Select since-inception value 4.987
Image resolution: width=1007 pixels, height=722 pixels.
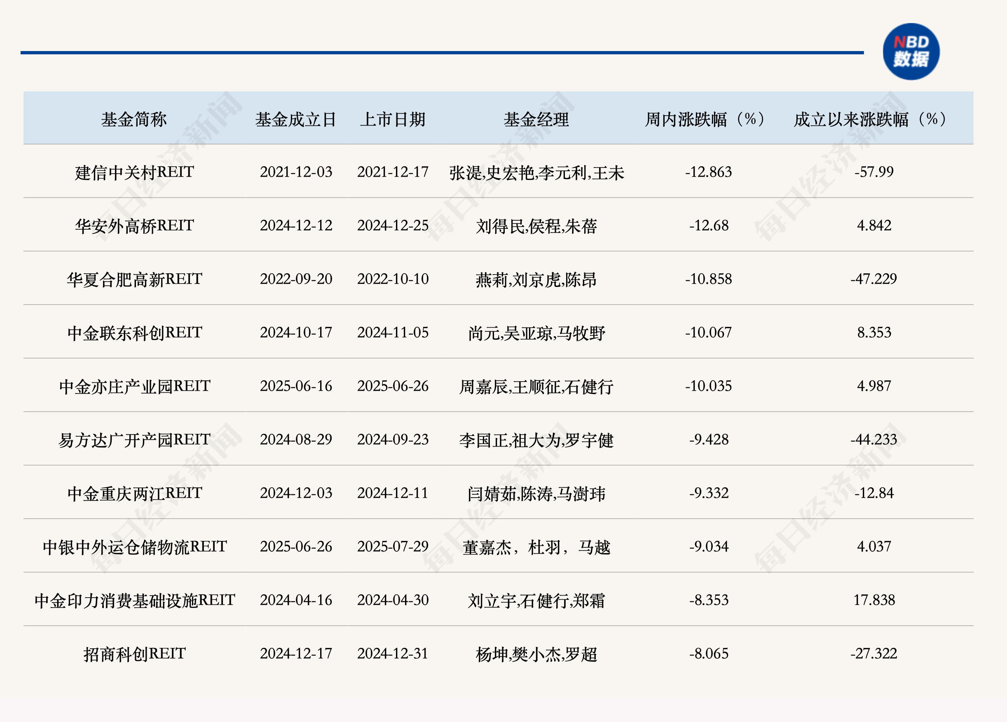pyautogui.click(x=874, y=386)
